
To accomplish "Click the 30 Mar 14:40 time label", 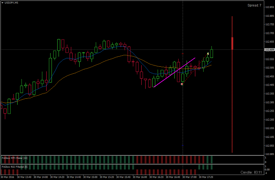I will (73, 177).
